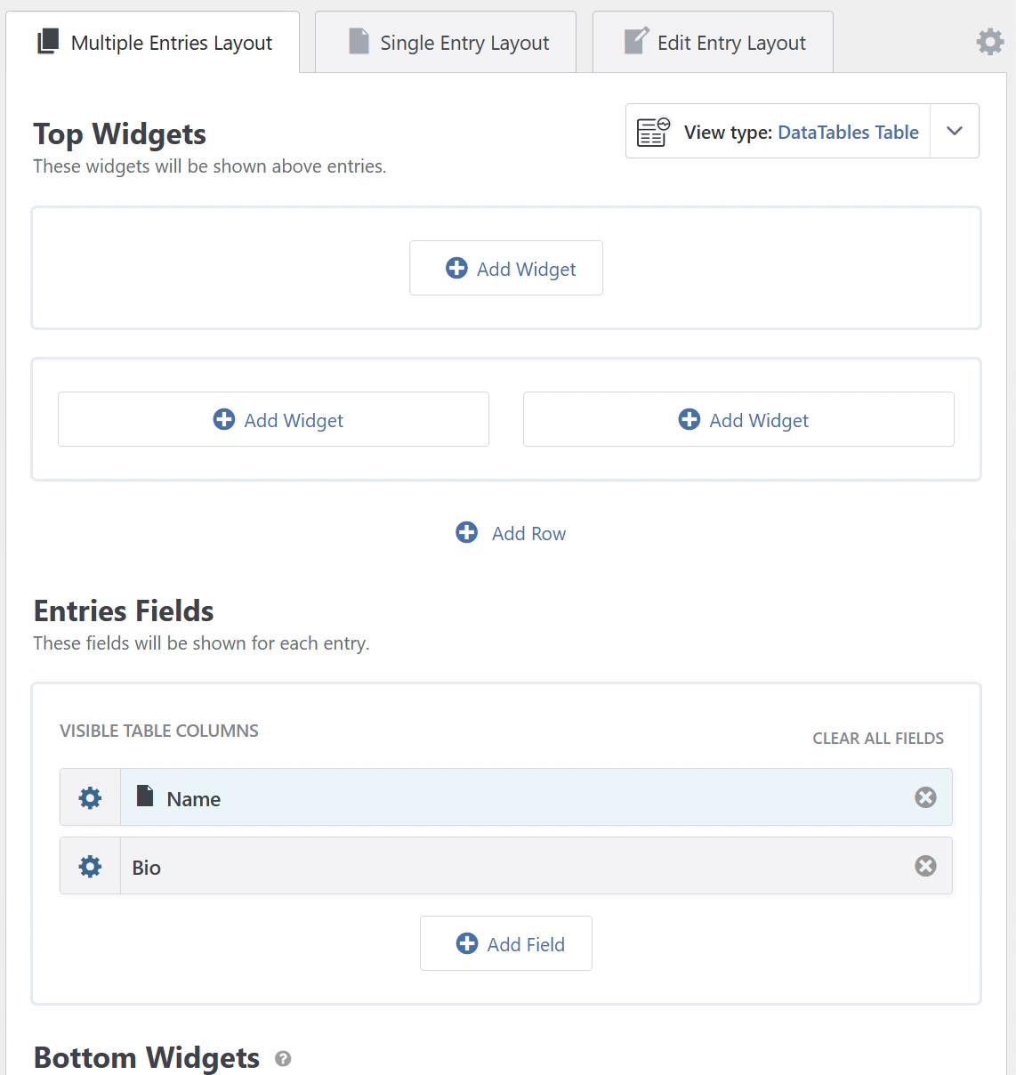Select the Multiple Entries Layout tab
This screenshot has height=1075, width=1016.
(153, 43)
